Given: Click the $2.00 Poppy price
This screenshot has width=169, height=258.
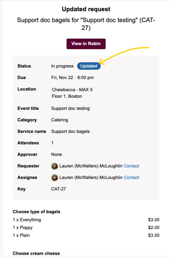Looking at the screenshot, I should (x=154, y=228).
